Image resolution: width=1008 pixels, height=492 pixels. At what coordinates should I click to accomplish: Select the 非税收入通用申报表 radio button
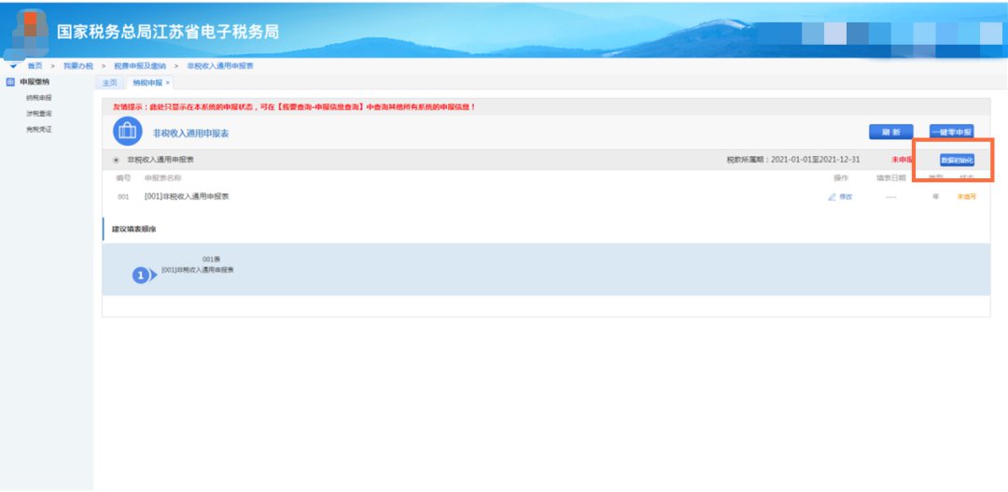click(x=117, y=161)
